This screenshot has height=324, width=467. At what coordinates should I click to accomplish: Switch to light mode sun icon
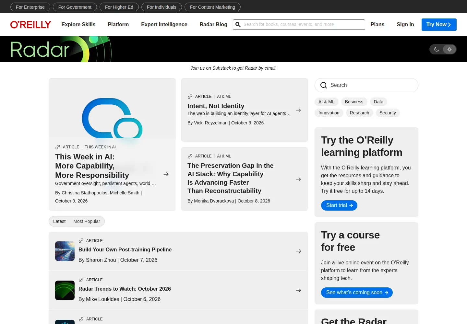pyautogui.click(x=449, y=49)
